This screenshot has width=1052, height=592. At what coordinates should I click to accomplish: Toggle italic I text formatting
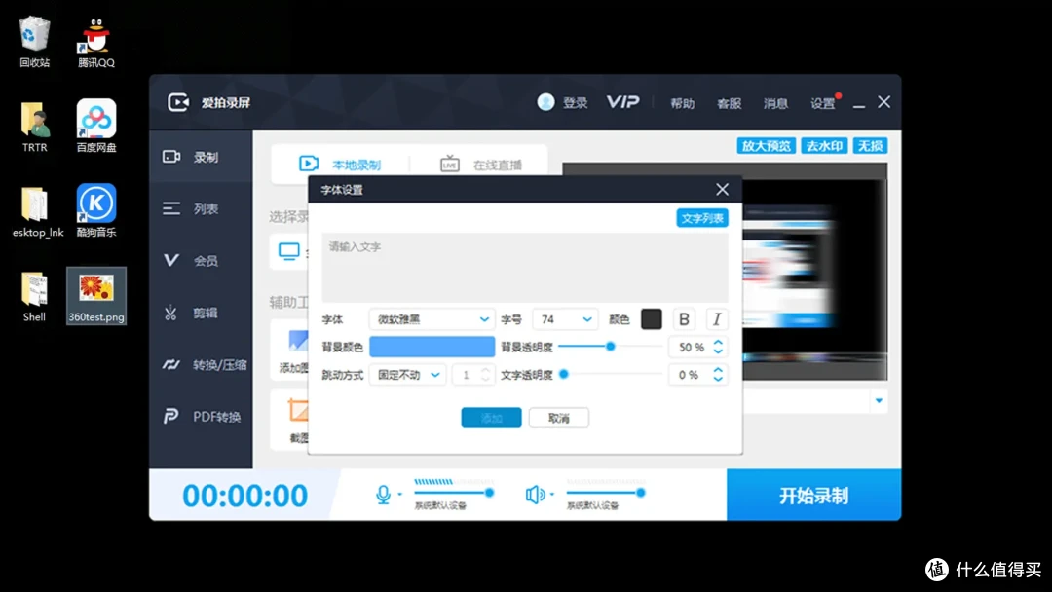717,319
